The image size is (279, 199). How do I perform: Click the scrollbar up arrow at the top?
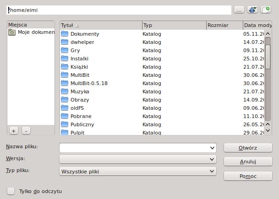coord(268,33)
